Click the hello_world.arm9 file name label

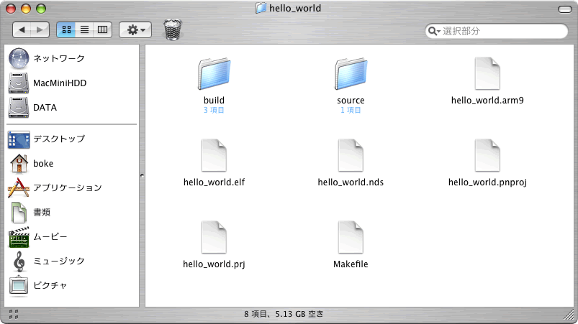(x=487, y=101)
